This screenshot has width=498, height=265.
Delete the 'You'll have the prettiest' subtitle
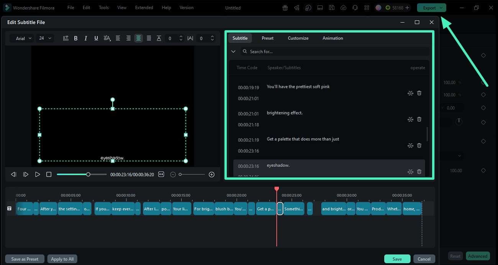(419, 93)
